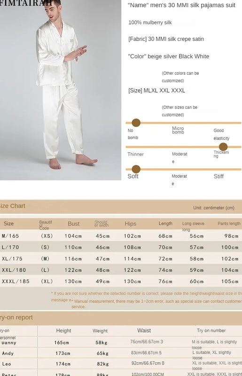
Task: Click the 105cm pants length for XXXL/185
Action: coord(230,281)
